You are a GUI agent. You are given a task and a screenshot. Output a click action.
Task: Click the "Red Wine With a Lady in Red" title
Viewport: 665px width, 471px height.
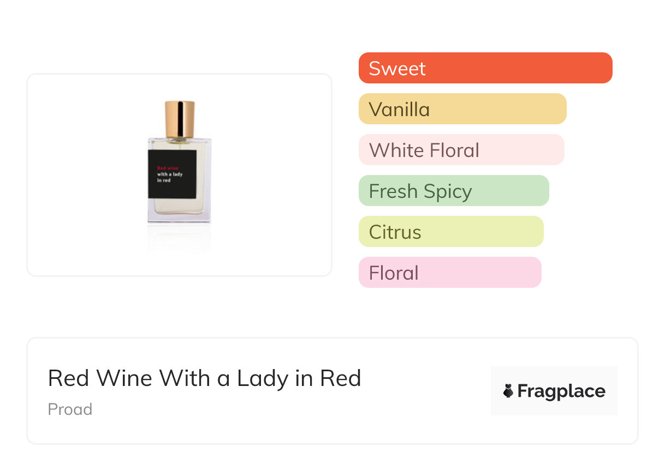point(204,378)
